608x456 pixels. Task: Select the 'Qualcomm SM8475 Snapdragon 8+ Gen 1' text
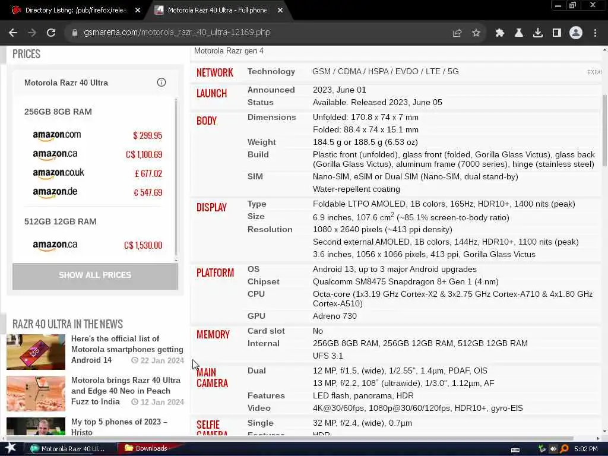coord(392,281)
